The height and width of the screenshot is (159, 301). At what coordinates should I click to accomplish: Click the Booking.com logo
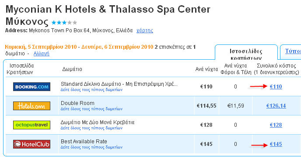pos(31,87)
